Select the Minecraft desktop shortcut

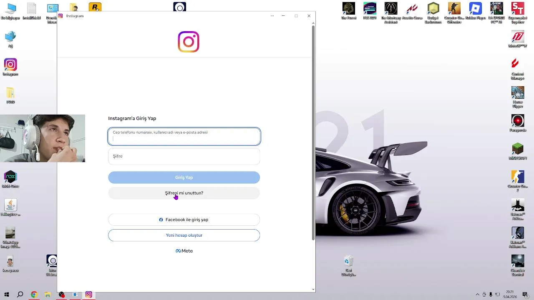(x=518, y=151)
